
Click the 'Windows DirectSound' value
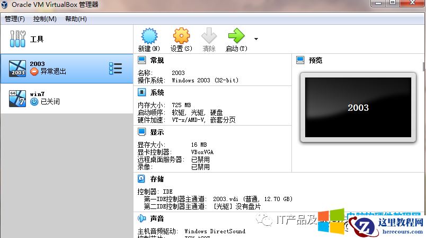(215, 231)
